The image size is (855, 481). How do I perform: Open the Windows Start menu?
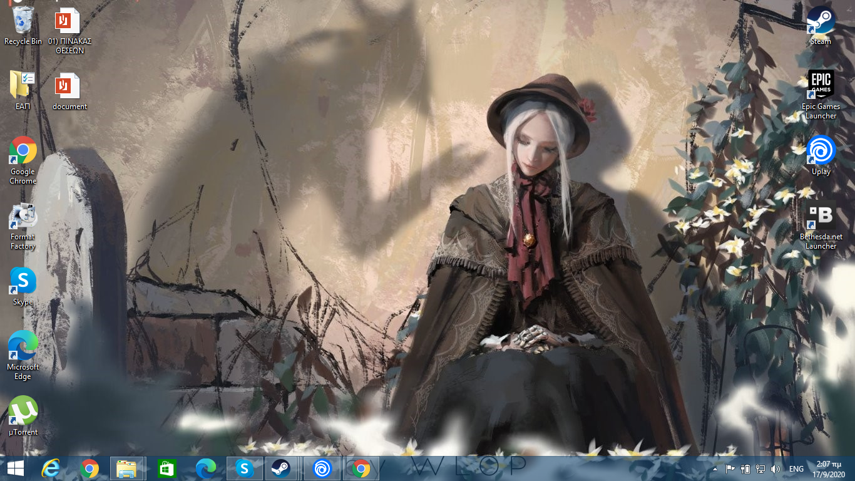pyautogui.click(x=16, y=468)
